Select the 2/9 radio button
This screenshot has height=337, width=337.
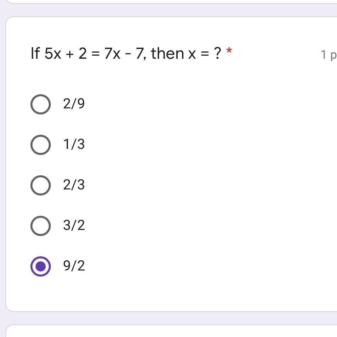[41, 104]
